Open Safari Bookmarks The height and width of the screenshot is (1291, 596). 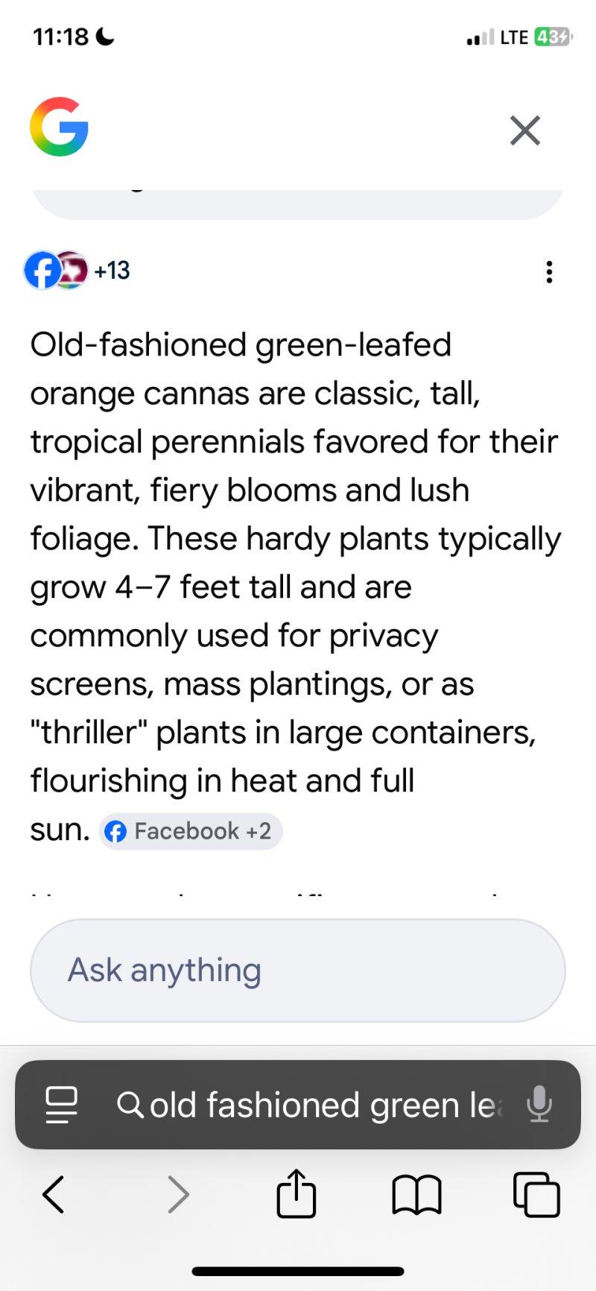tap(416, 1194)
